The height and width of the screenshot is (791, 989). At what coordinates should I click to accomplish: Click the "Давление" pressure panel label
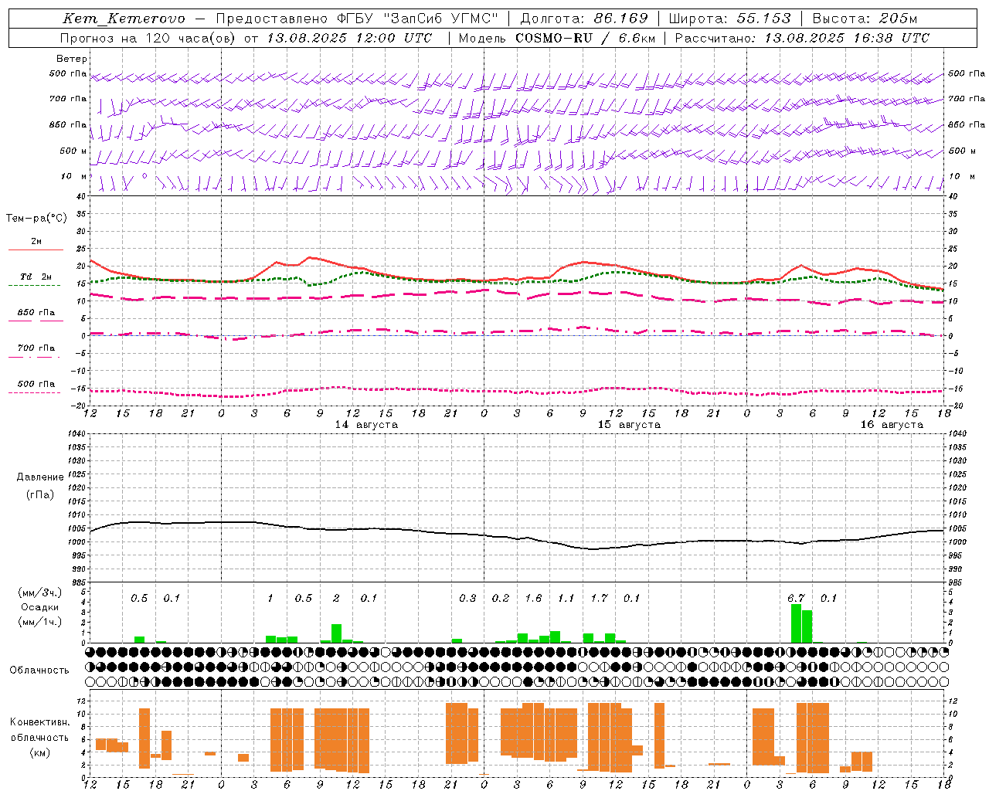tap(40, 477)
